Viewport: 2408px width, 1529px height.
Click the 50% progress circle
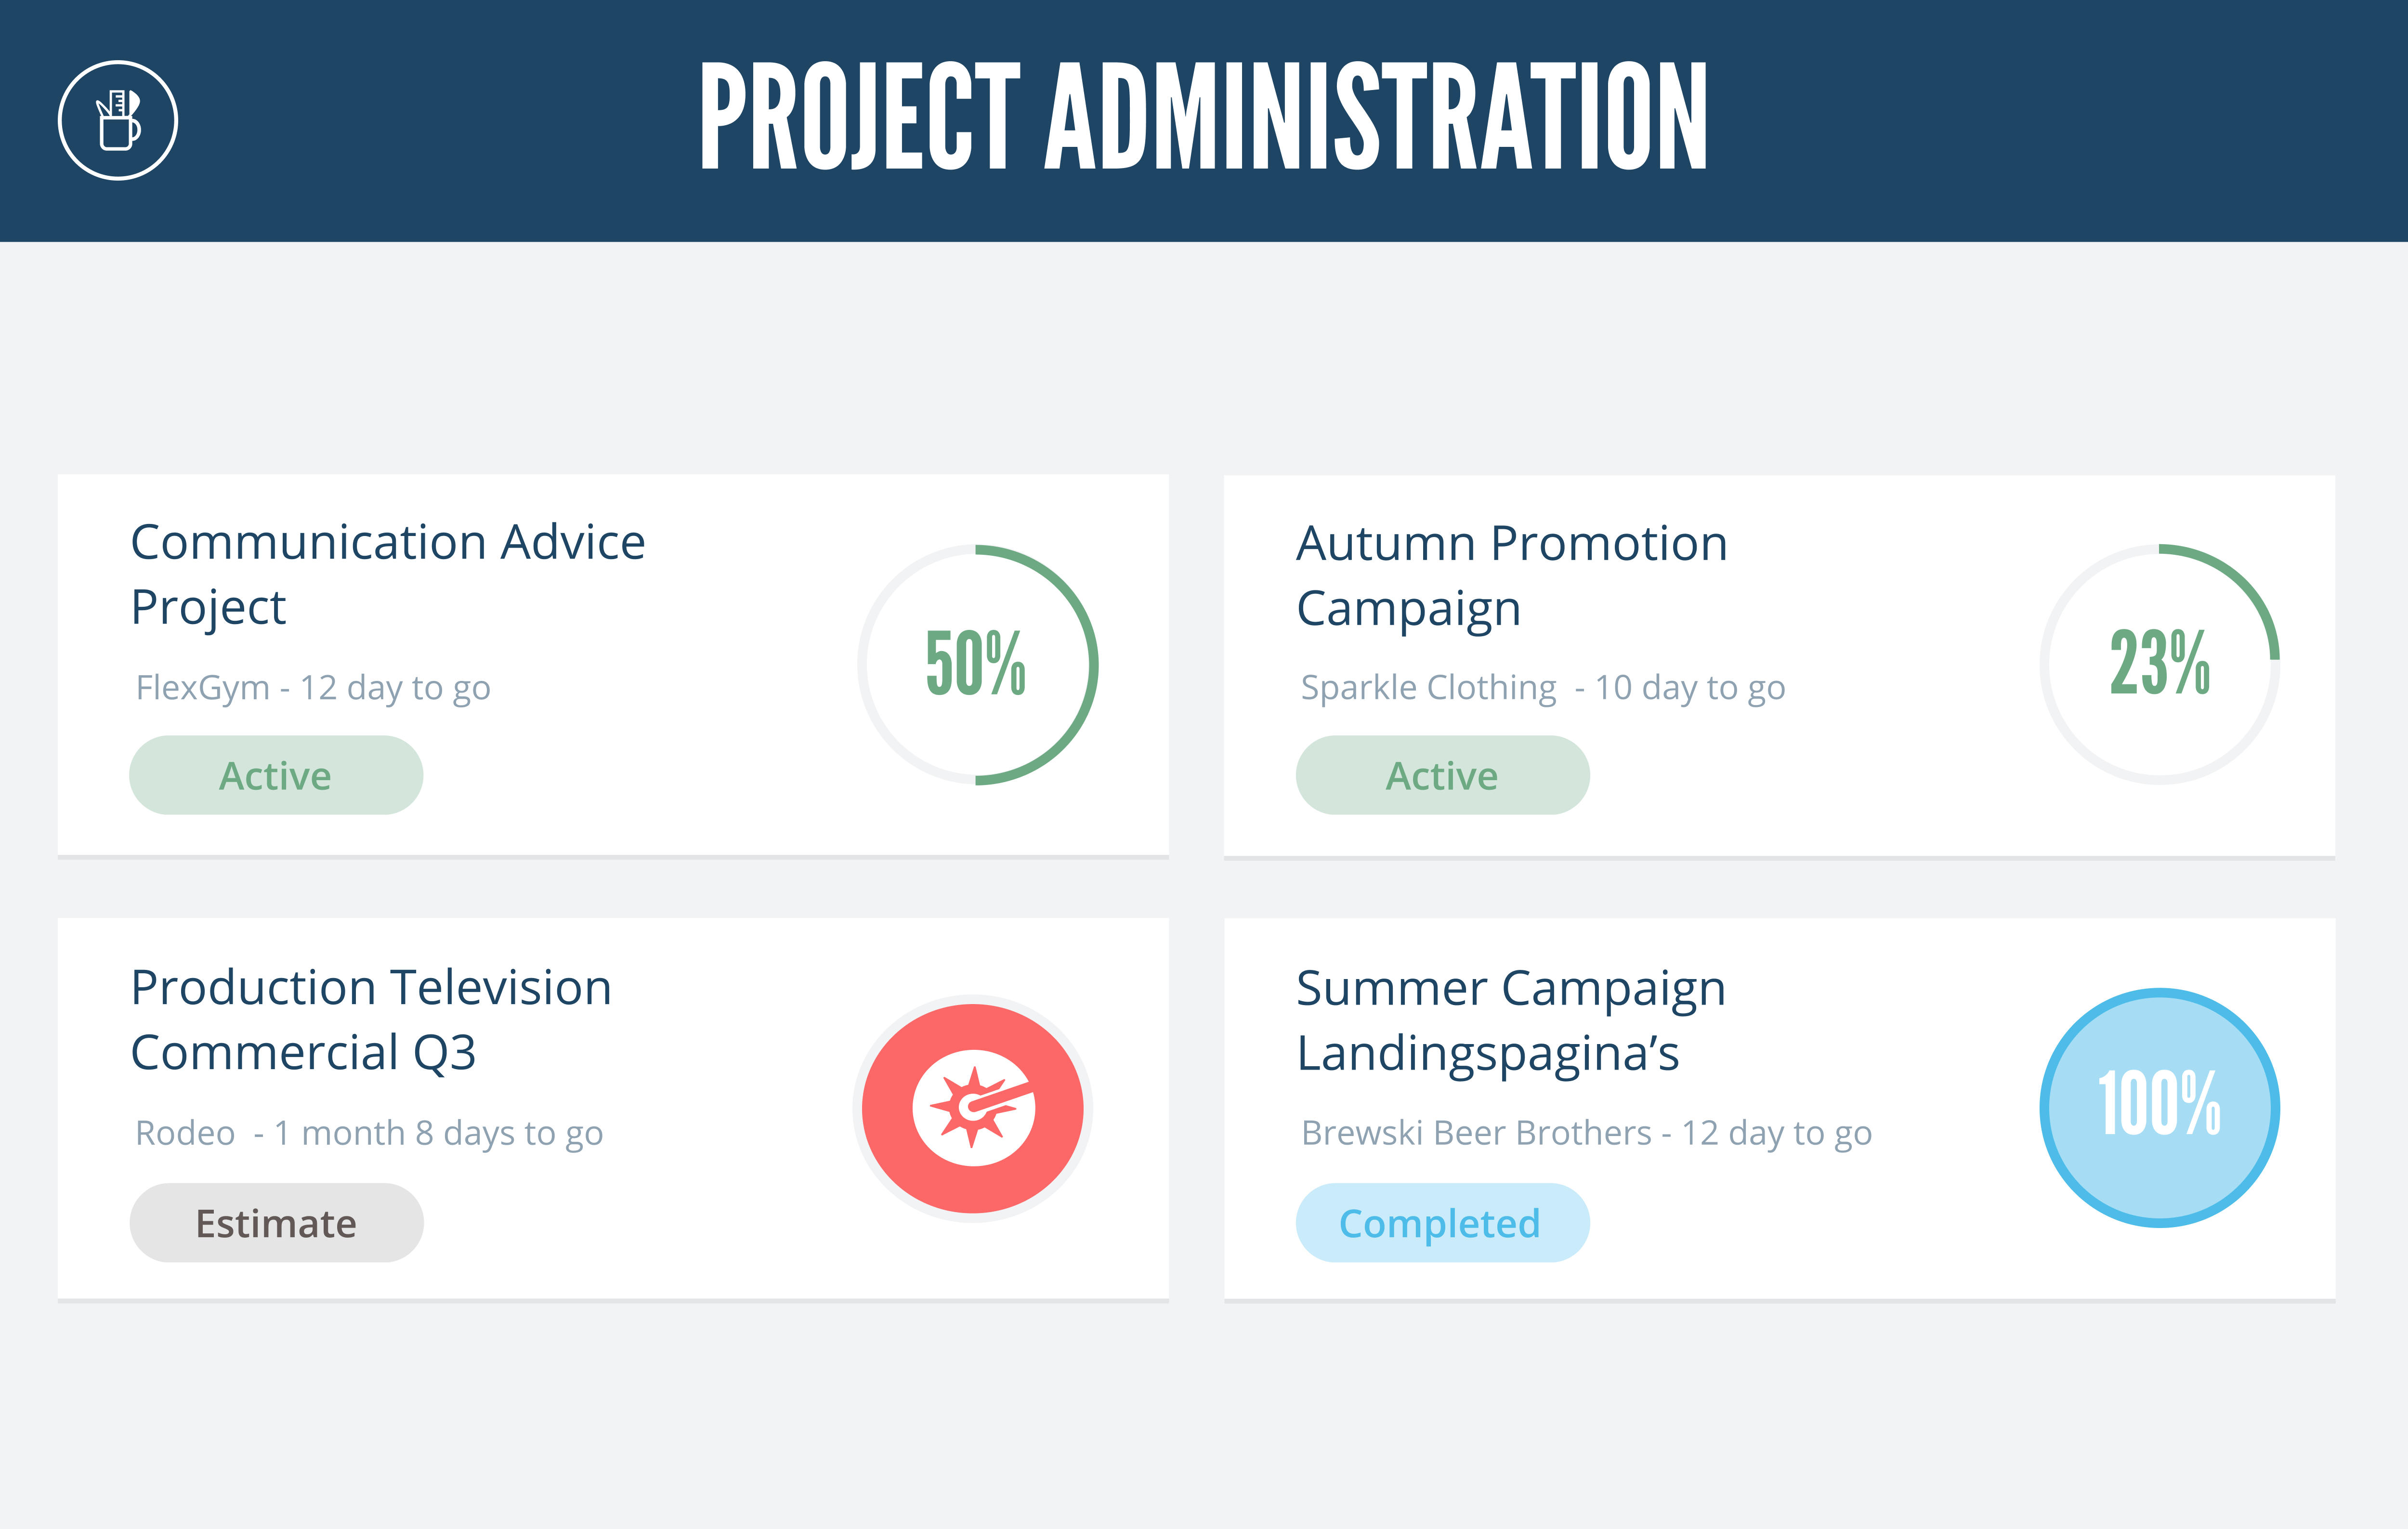tap(977, 664)
